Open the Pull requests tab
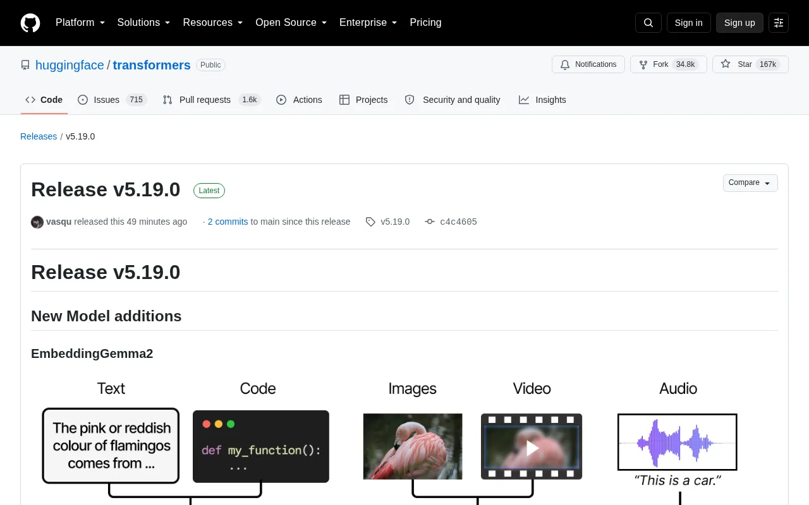 tap(212, 100)
